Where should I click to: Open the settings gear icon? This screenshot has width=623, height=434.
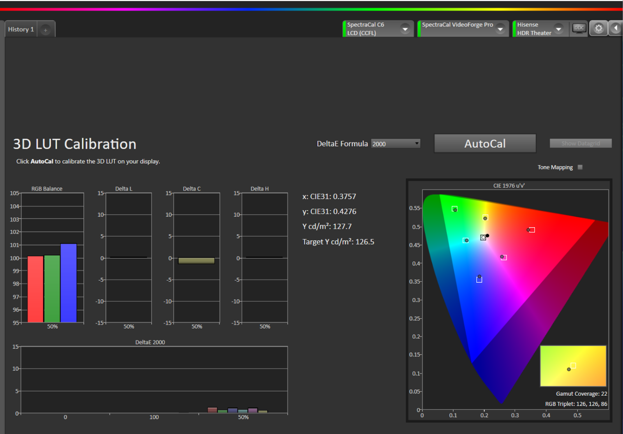tap(598, 28)
